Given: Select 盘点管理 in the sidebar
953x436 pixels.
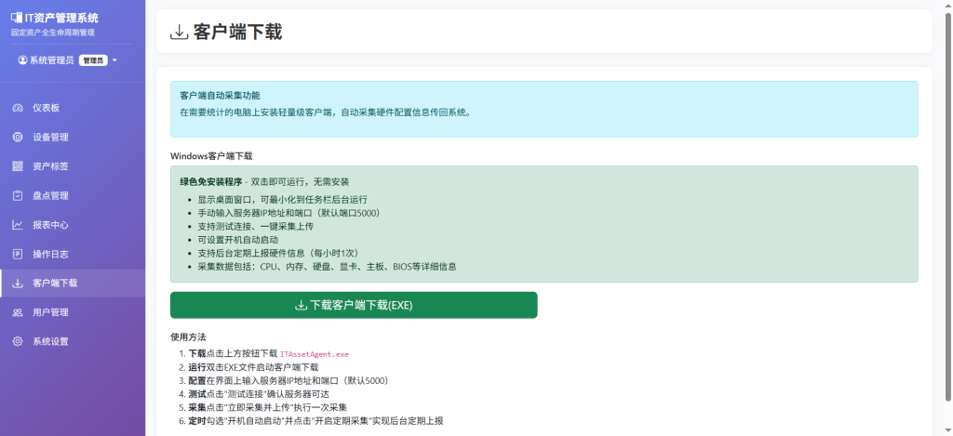Looking at the screenshot, I should (x=73, y=195).
